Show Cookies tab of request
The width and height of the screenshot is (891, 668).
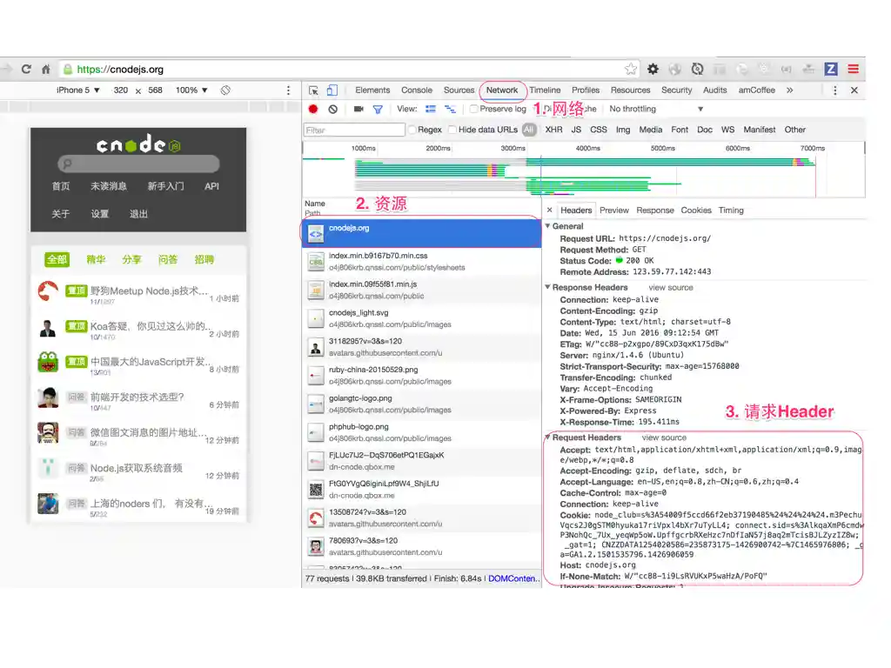[696, 210]
